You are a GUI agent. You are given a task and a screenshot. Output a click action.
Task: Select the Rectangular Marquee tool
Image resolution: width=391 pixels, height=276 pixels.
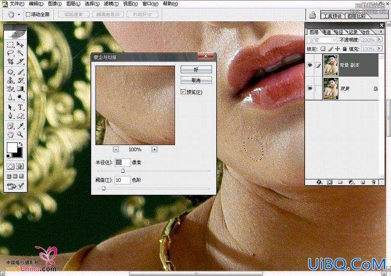click(x=10, y=45)
